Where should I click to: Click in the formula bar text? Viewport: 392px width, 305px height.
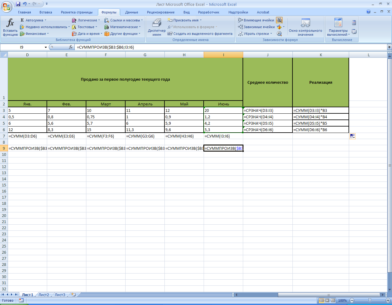[231, 47]
